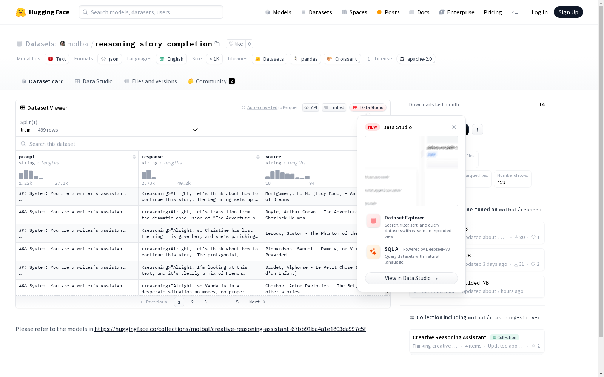Click the prompt length histogram
This screenshot has width=604, height=377.
tap(43, 175)
